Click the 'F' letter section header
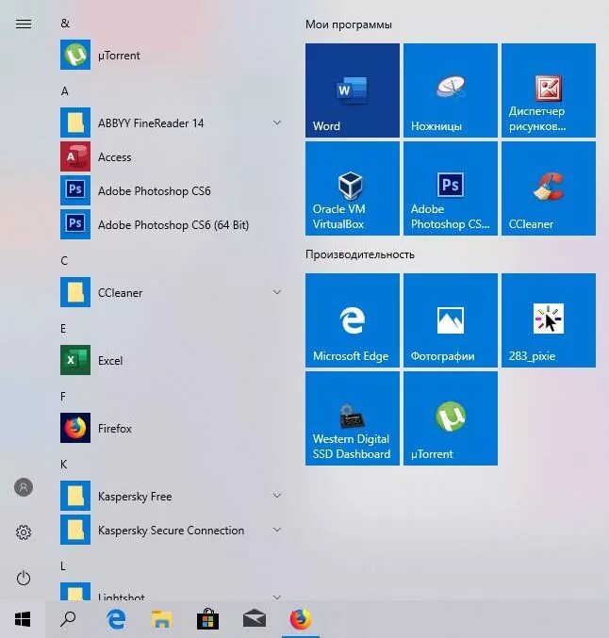This screenshot has height=638, width=609. pyautogui.click(x=63, y=397)
